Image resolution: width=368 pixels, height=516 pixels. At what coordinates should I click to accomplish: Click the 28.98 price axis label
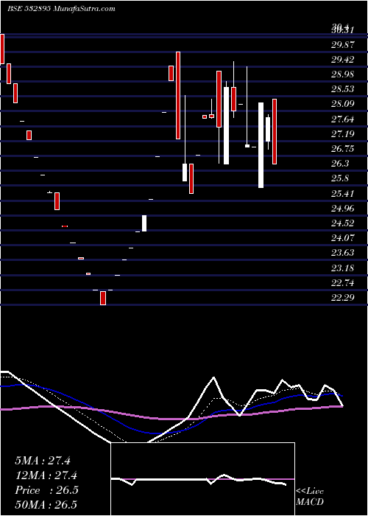[x=343, y=74]
